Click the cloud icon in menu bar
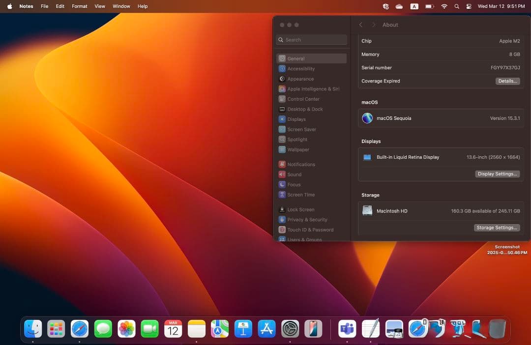531x345 pixels. point(399,6)
